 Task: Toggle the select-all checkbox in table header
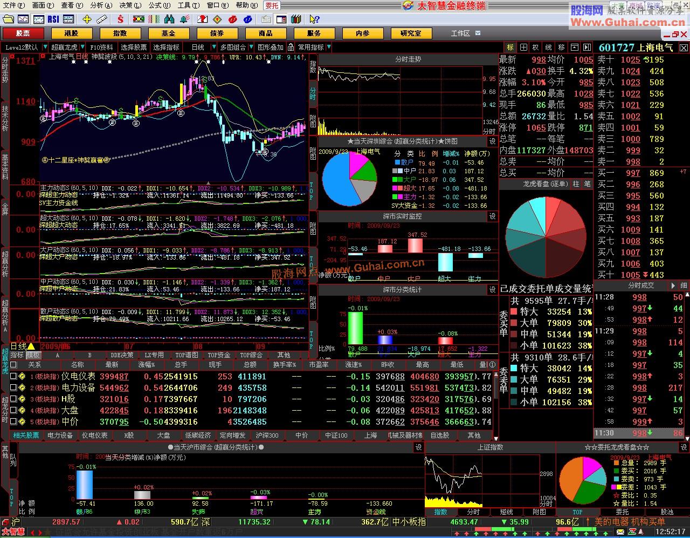(x=13, y=365)
